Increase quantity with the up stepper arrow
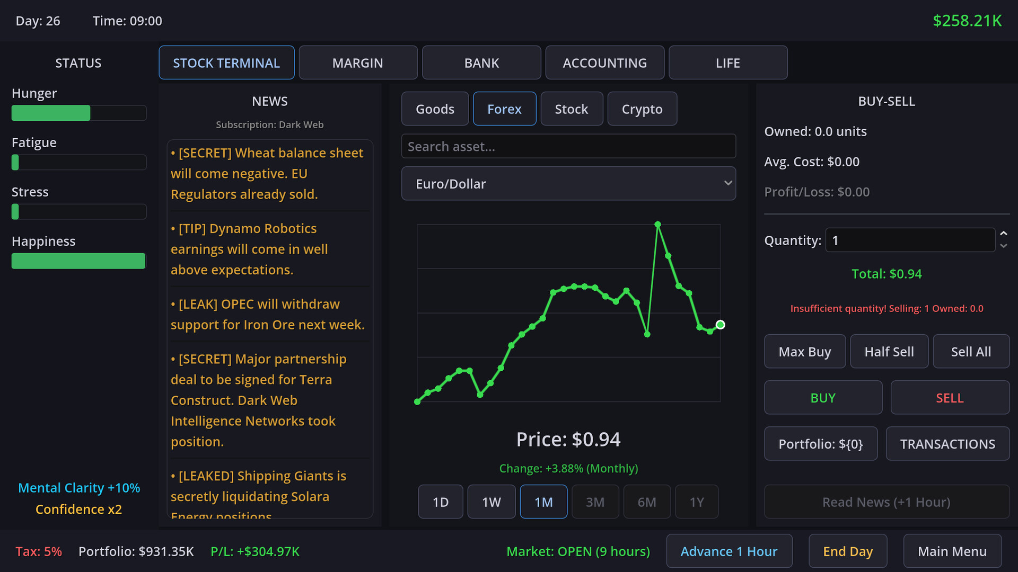Screen dimensions: 1018x572 (1003, 234)
